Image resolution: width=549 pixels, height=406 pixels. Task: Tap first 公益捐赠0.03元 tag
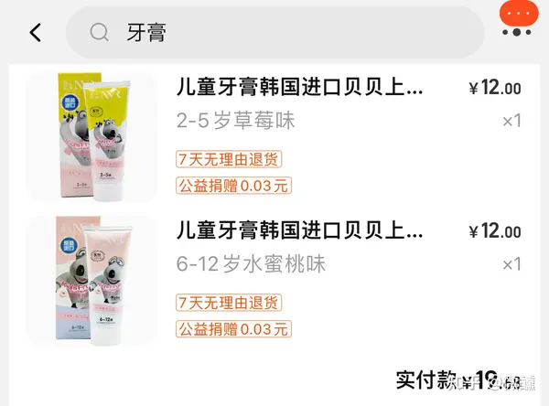233,186
